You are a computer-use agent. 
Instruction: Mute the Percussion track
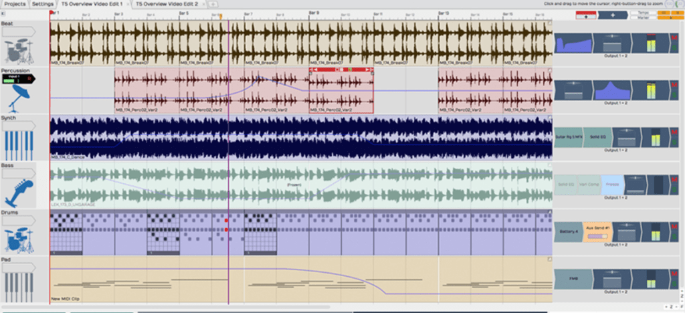(x=674, y=84)
